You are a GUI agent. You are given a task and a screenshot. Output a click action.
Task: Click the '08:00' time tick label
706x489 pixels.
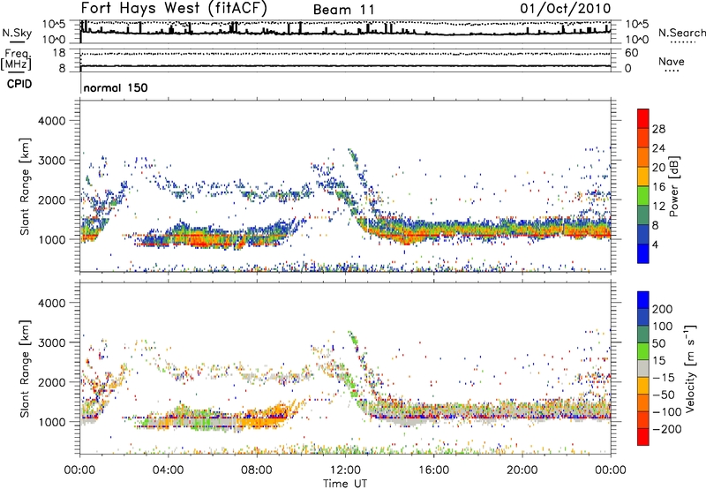(x=257, y=470)
